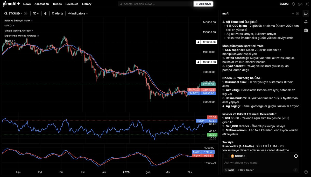Viewport: 311px width, 177px height.
Task: Click the EMA(20) price tag
Action: tap(202, 90)
